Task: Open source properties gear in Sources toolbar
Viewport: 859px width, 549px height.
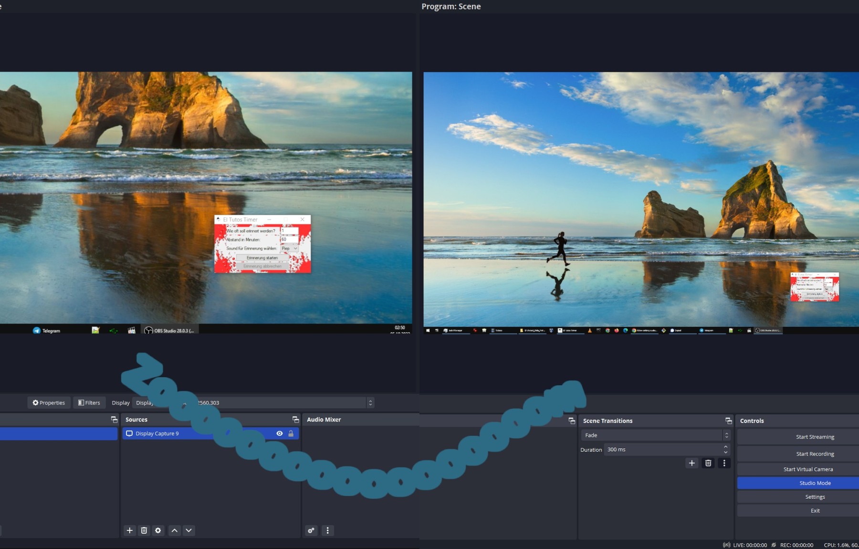Action: tap(158, 530)
